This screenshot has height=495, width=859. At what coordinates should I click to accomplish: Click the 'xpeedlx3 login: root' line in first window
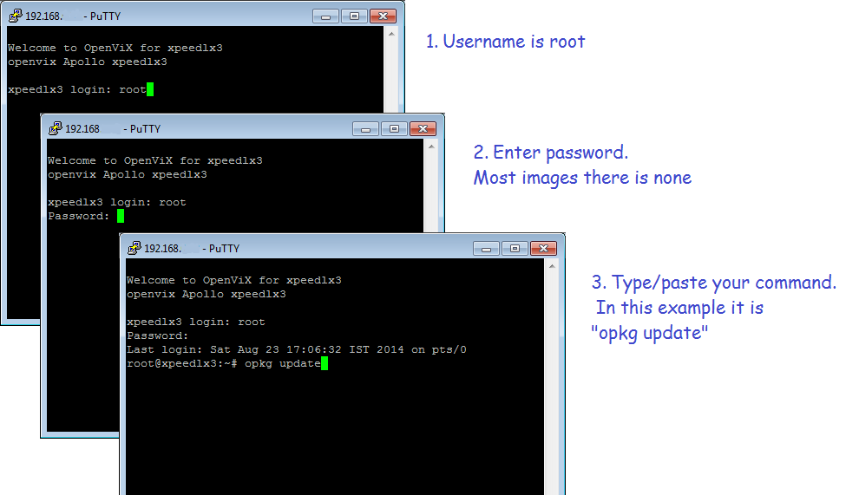pos(77,89)
